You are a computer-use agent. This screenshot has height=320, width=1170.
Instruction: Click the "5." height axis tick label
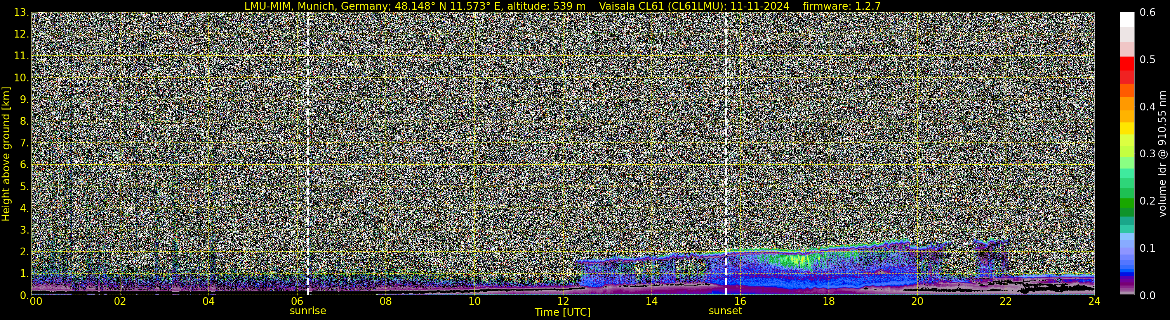pos(24,187)
